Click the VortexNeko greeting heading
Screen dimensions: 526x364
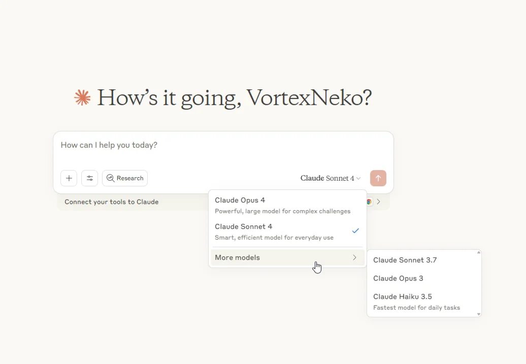pyautogui.click(x=234, y=97)
